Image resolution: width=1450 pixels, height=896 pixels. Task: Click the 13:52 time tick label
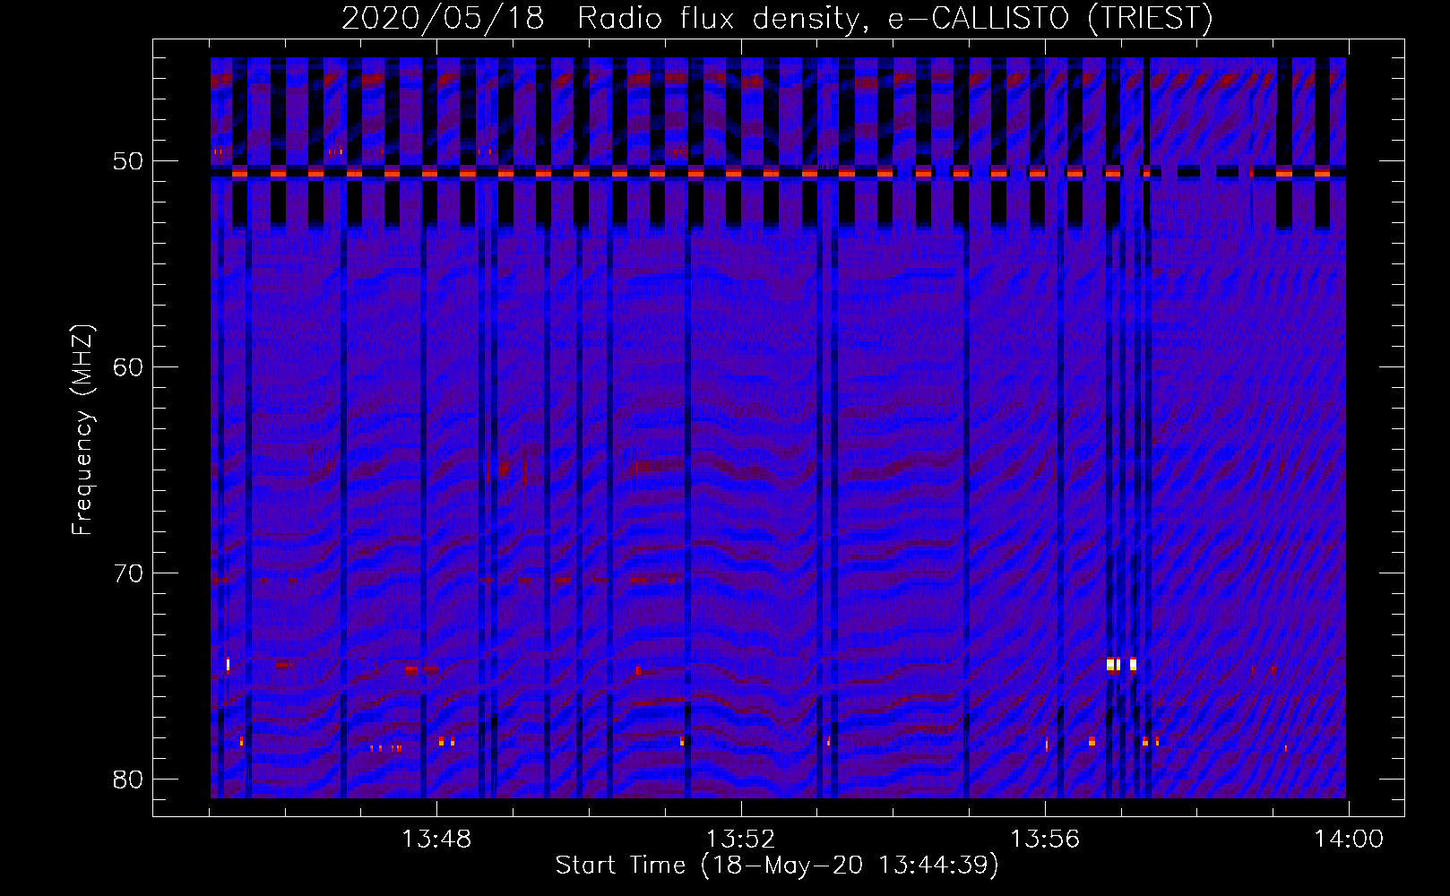pyautogui.click(x=740, y=840)
